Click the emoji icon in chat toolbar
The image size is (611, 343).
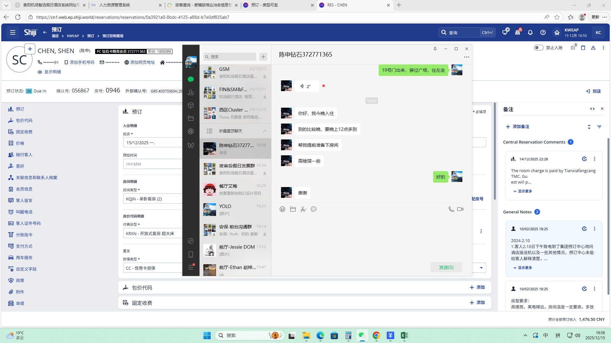point(282,209)
